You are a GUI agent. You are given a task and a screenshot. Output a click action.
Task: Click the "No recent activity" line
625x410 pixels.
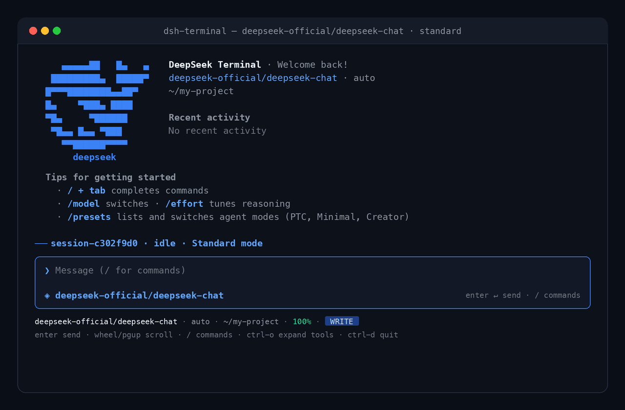tap(217, 131)
